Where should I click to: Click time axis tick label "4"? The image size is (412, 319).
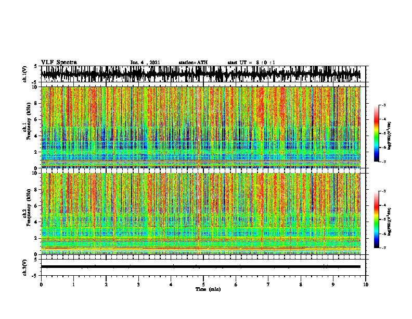point(171,285)
